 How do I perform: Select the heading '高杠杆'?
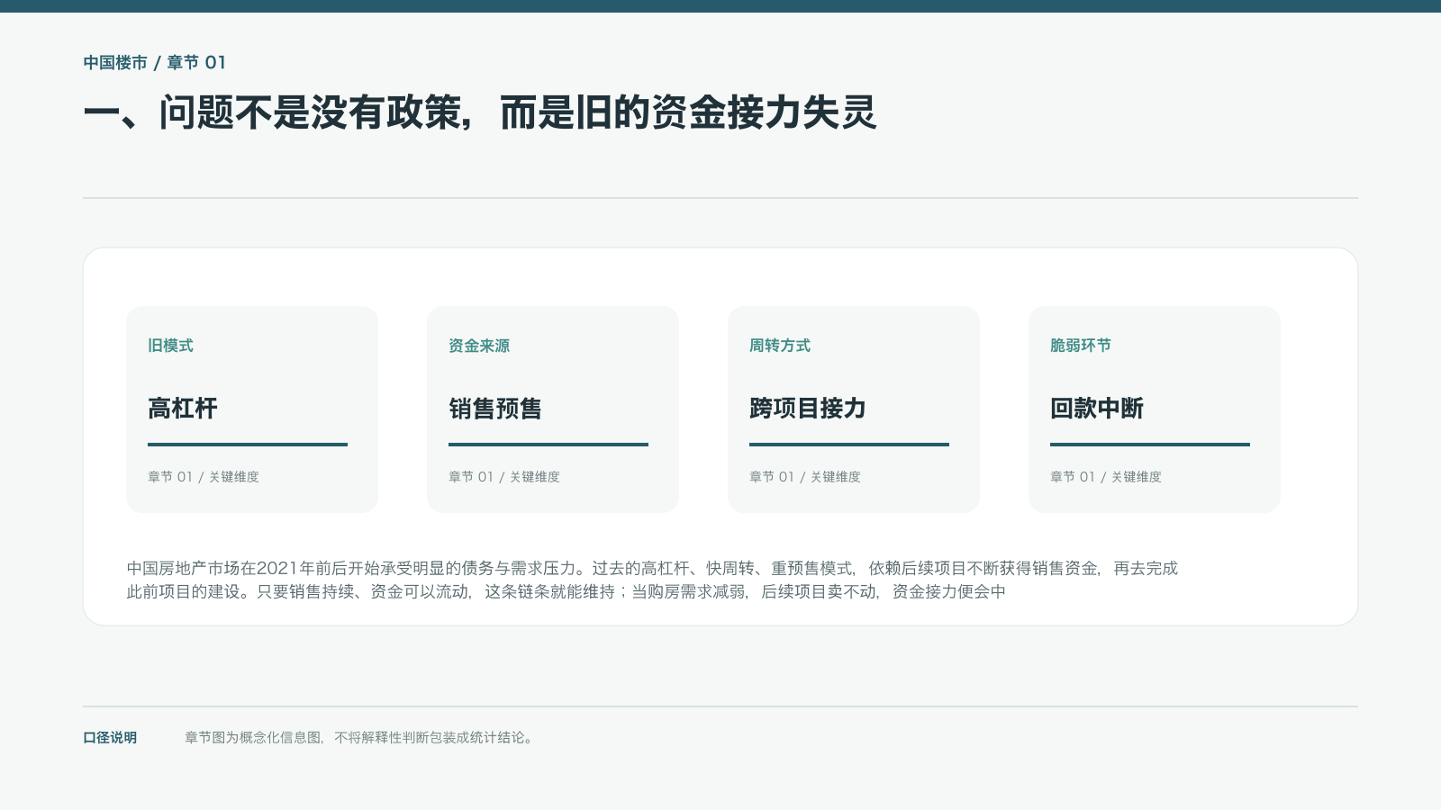pos(183,409)
